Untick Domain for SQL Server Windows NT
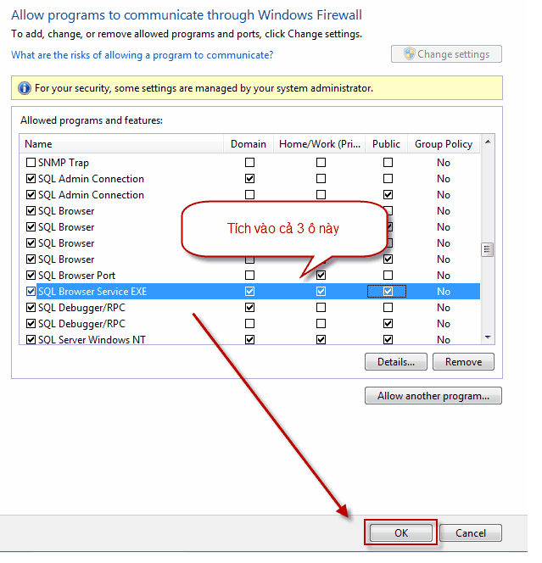Image resolution: width=542 pixels, height=563 pixels. coord(249,340)
